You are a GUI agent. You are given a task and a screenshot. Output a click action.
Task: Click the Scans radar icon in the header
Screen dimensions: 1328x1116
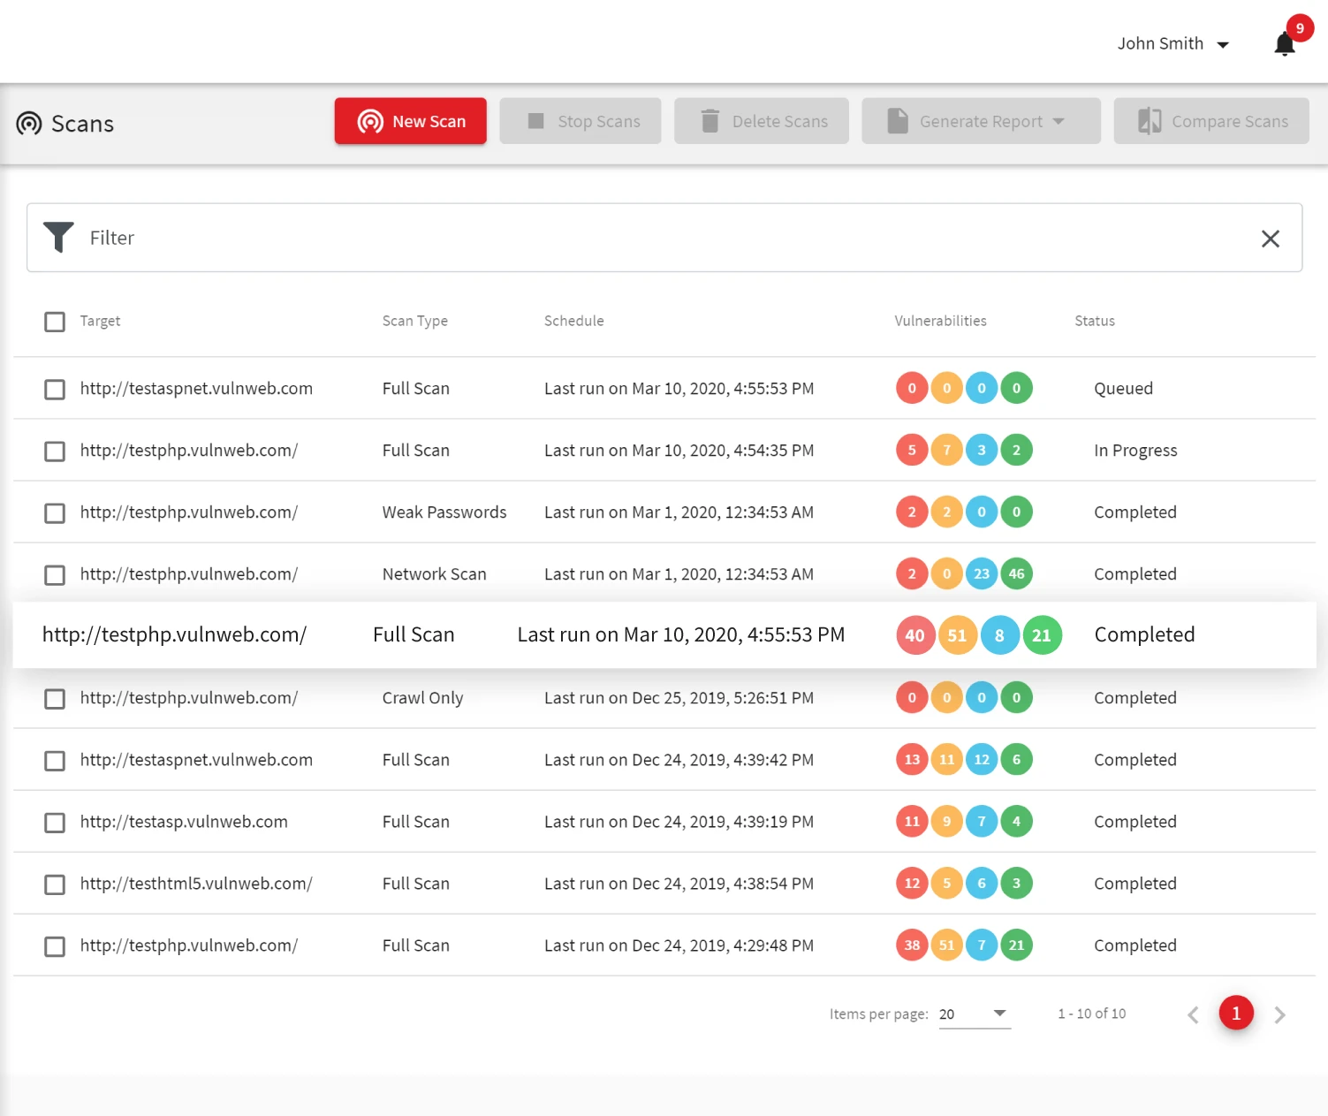pyautogui.click(x=31, y=124)
